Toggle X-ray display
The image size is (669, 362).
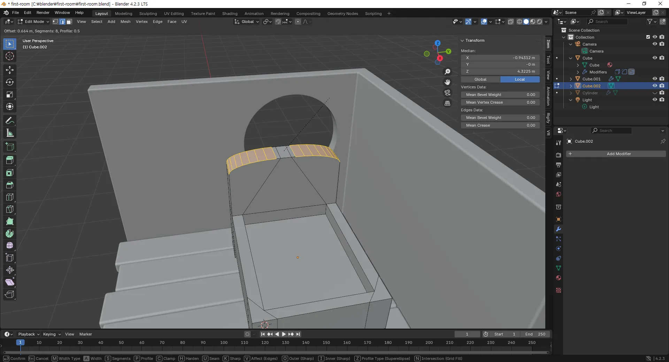(511, 22)
